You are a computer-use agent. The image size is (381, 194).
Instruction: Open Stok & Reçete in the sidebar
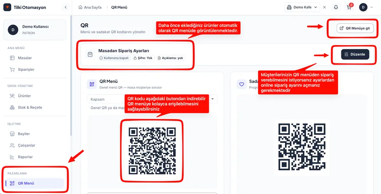tap(35, 107)
